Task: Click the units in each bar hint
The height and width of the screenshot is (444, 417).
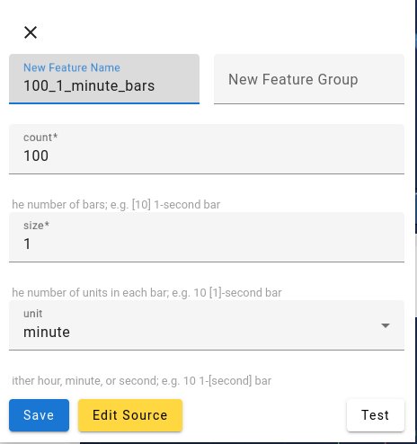Action: click(x=146, y=293)
